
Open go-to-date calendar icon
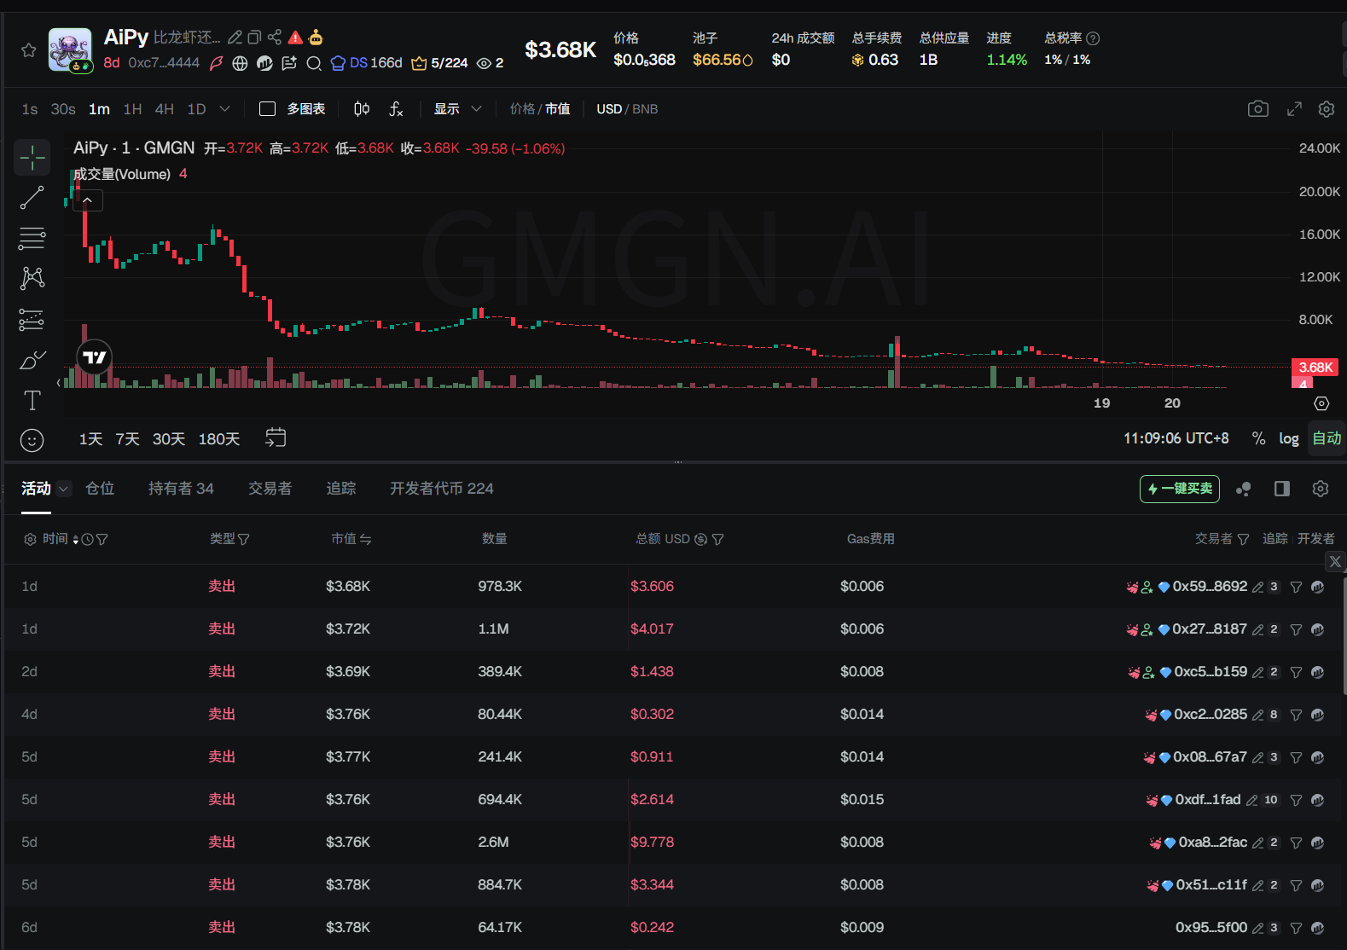pyautogui.click(x=276, y=437)
